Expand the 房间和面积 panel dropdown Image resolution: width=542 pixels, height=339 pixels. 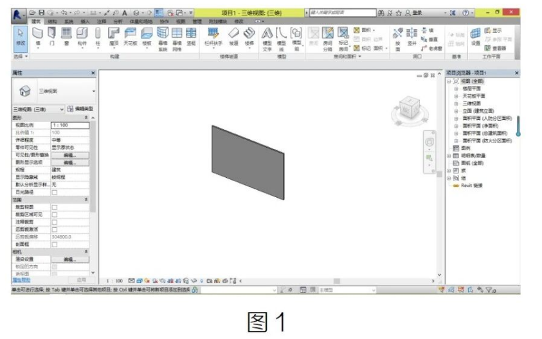tap(347, 56)
